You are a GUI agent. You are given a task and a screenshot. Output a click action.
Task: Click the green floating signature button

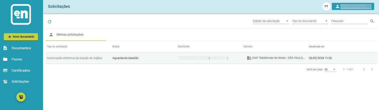21,97
